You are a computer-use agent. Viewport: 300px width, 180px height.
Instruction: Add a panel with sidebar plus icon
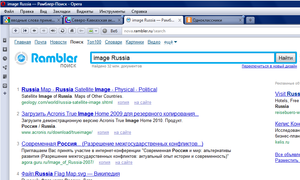click(x=5, y=93)
